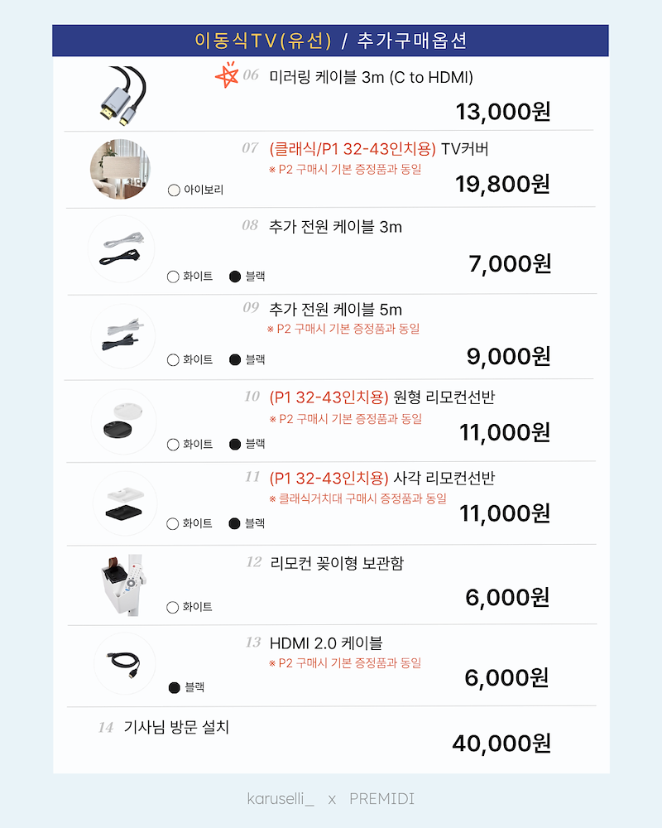
Task: Click the remote holder box product image
Action: [122, 583]
